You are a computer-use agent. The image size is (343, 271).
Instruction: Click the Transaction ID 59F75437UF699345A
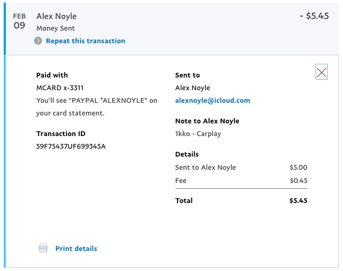[71, 146]
